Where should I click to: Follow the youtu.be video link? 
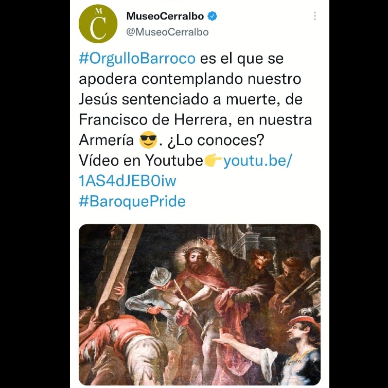[x=258, y=161]
